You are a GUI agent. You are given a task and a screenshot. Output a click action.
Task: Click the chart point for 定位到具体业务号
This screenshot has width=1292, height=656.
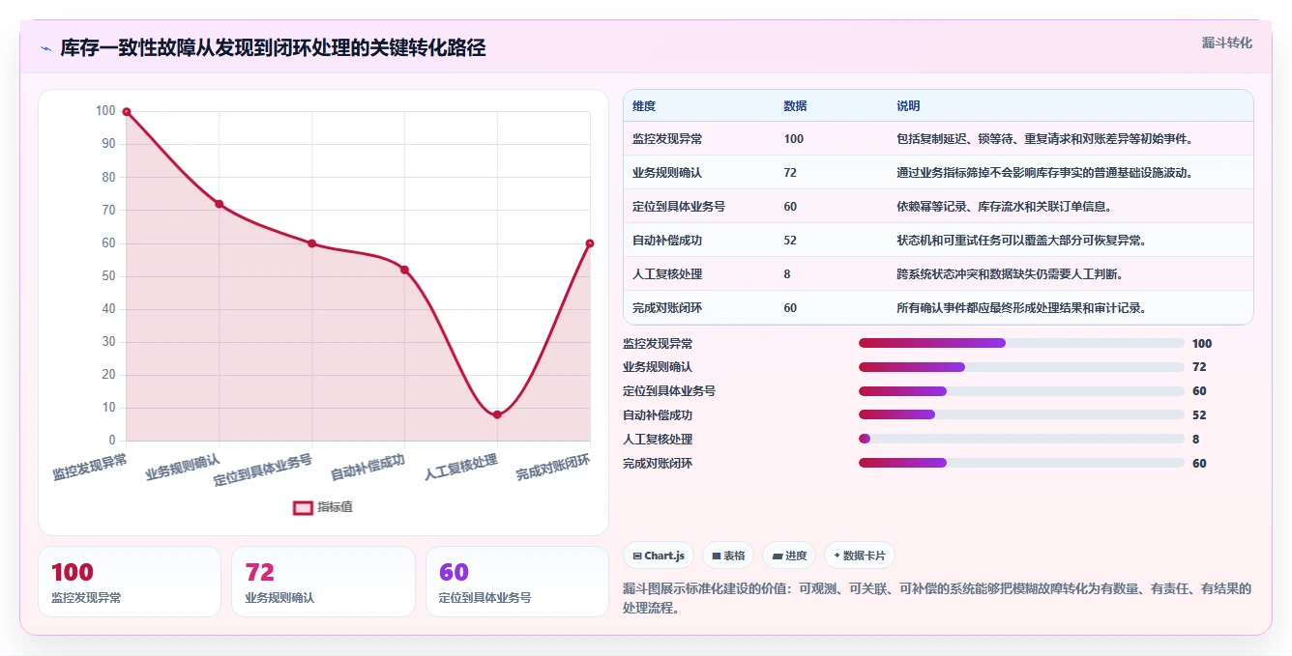tap(311, 243)
